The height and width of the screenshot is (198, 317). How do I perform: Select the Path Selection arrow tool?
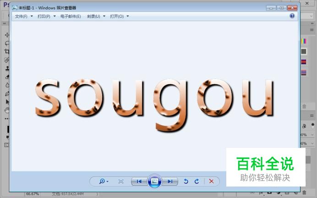click(7, 102)
